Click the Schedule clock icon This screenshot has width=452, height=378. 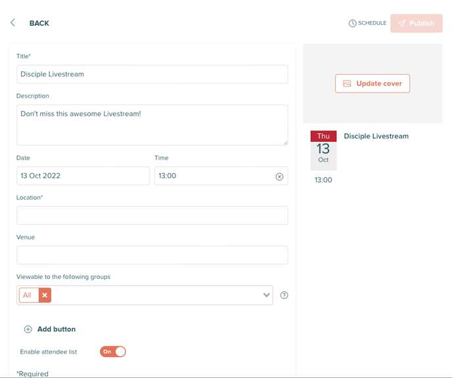point(352,24)
